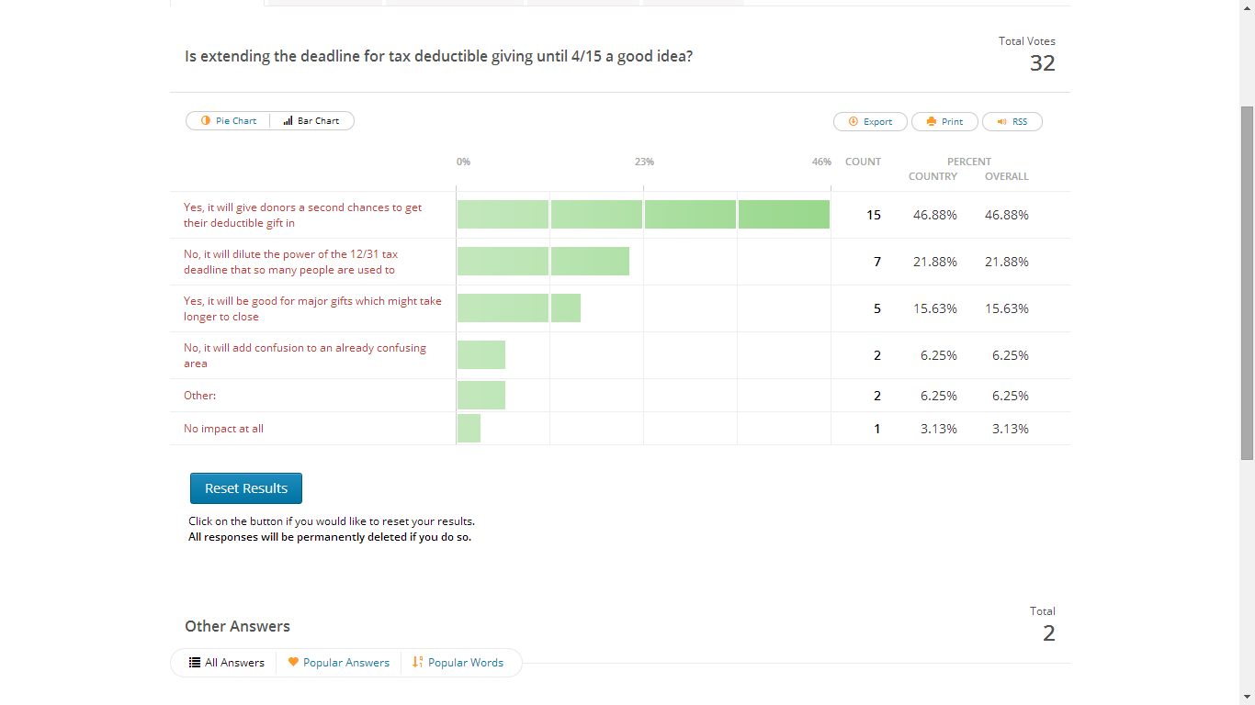The image size is (1255, 705).
Task: Click the Pie Chart half-circle icon
Action: [206, 121]
